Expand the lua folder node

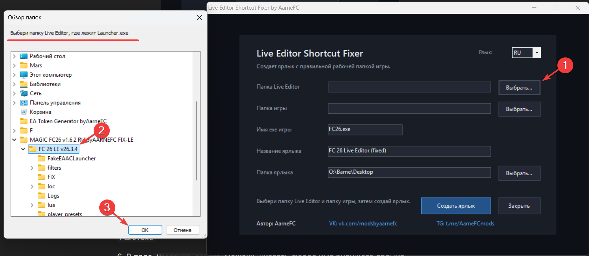[x=32, y=205]
